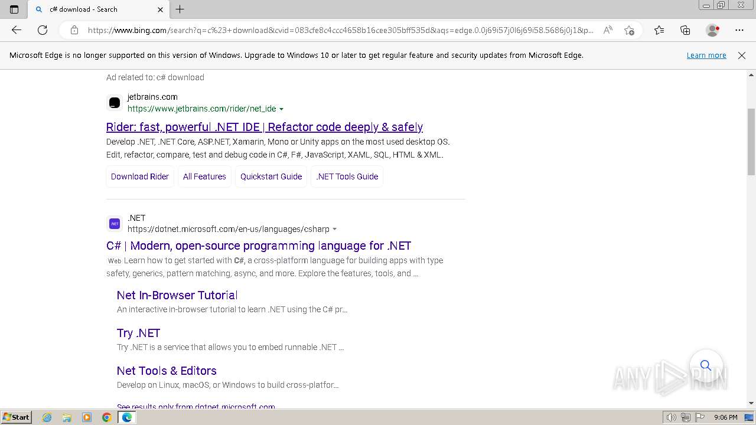Image resolution: width=756 pixels, height=425 pixels.
Task: Open Settings and more ellipsis menu
Action: coord(739,30)
